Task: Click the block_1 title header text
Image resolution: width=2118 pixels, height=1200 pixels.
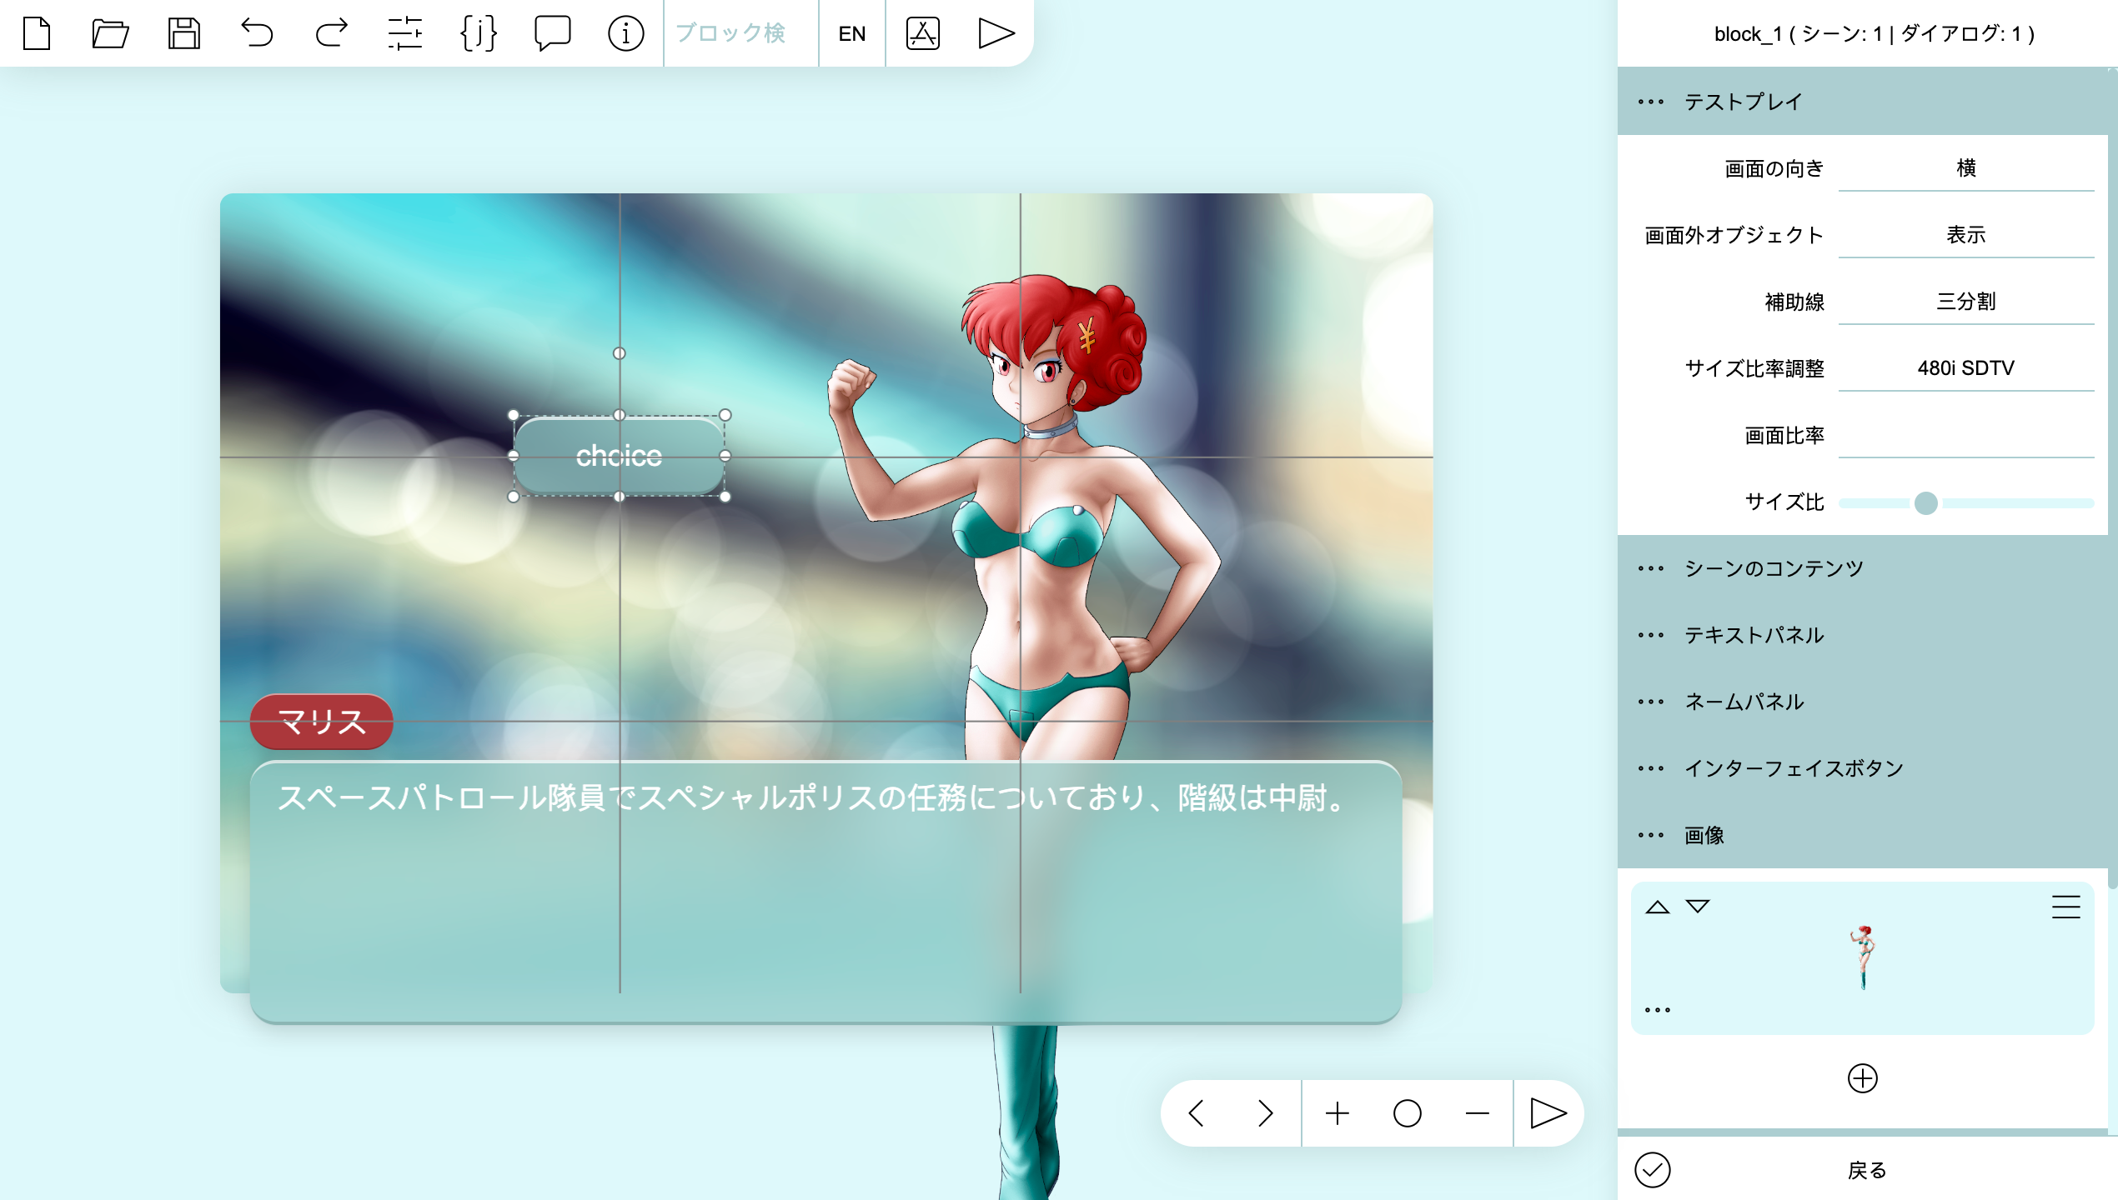Action: [1875, 33]
